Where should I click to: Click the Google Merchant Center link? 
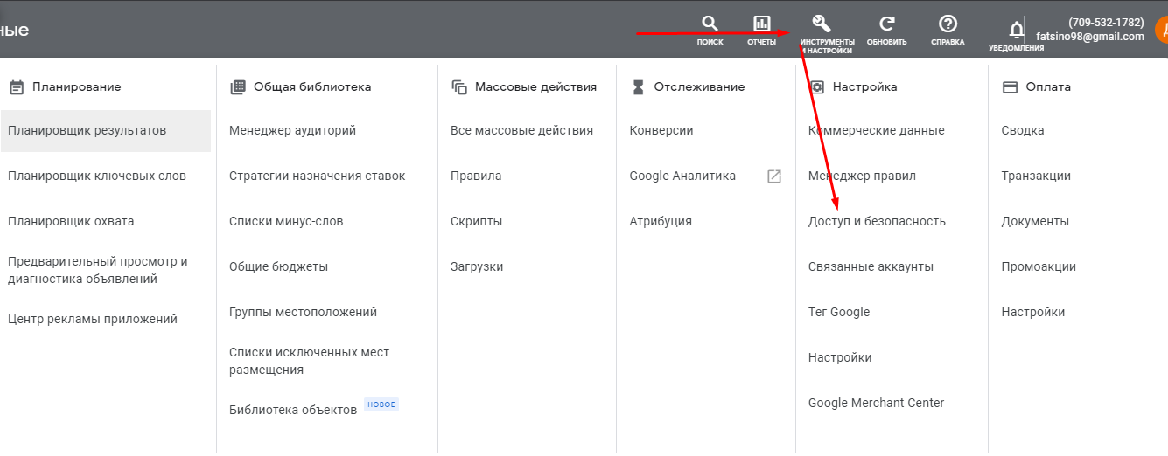coord(876,404)
